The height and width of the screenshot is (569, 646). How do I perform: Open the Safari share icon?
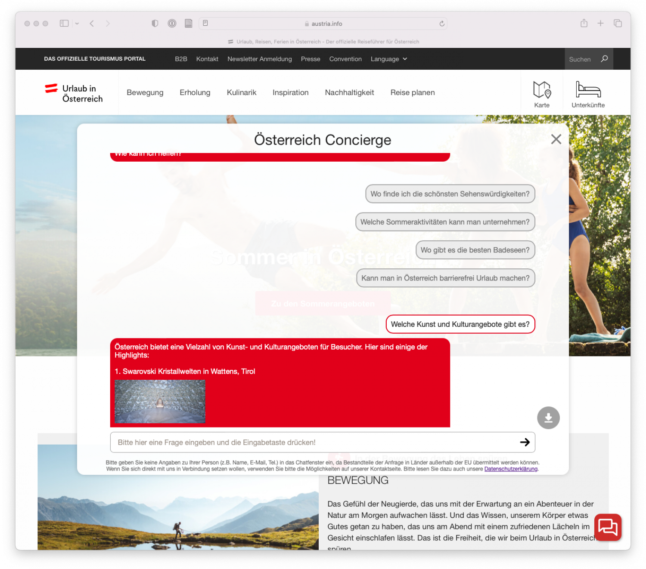[584, 23]
